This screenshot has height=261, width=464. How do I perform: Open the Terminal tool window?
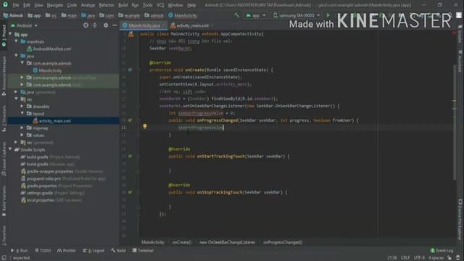(143, 251)
